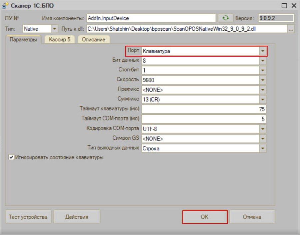Click the Сканер 1С:БПО window title icon

pyautogui.click(x=4, y=6)
